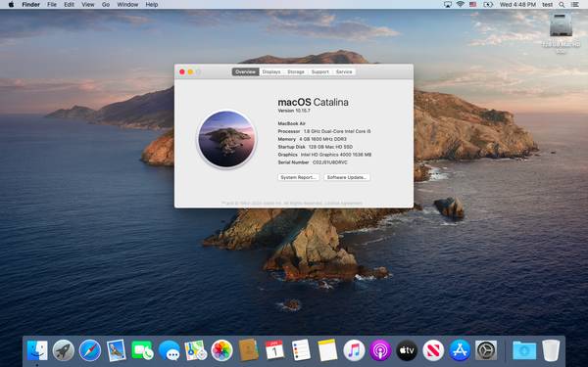Click the menu bar clock Wed 4:48 PM
Screen dimensions: 588x367
pyautogui.click(x=517, y=5)
